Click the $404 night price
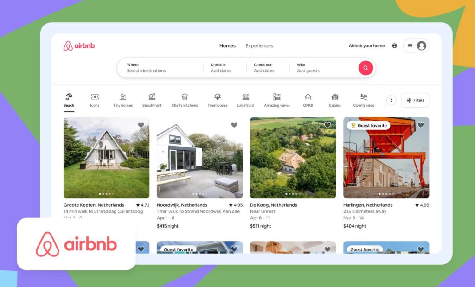The width and height of the screenshot is (475, 287). coord(354,226)
